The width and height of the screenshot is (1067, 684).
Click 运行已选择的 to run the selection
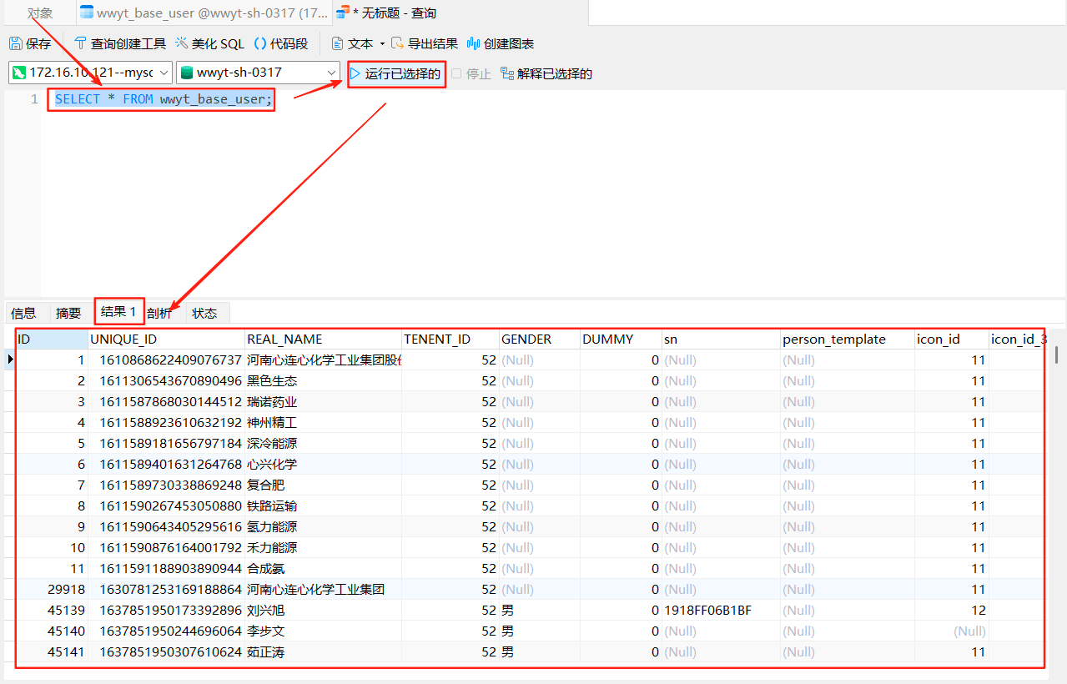click(x=396, y=73)
